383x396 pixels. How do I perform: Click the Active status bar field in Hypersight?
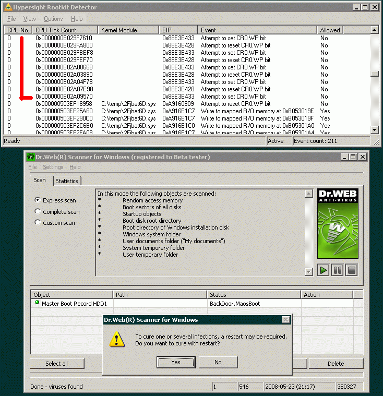click(x=279, y=141)
